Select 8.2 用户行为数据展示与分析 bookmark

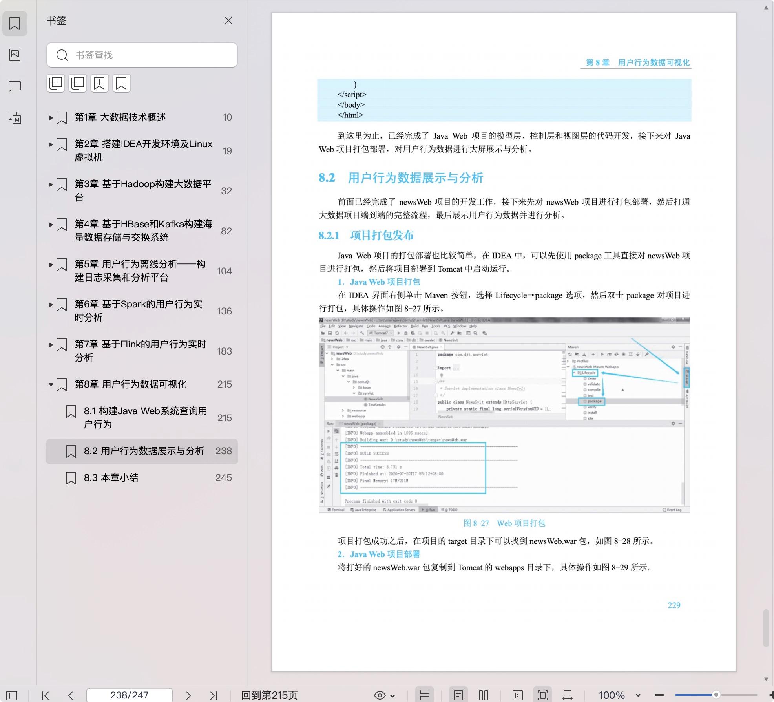point(142,451)
